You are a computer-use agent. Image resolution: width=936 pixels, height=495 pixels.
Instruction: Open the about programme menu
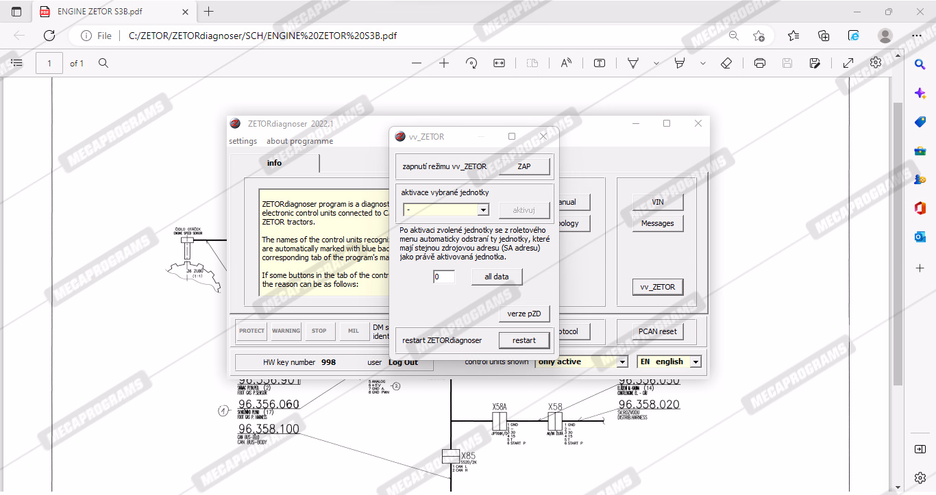coord(300,141)
